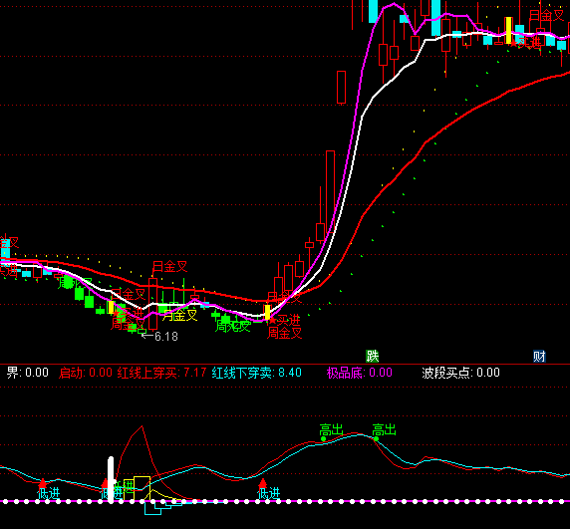570x529 pixels.
Task: Click the yellow candlestick above the 周金叉 signal
Action: (x=267, y=312)
